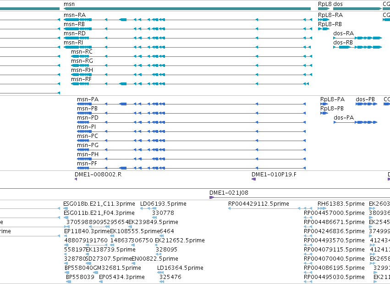Select transcript label msn-RA
The height and width of the screenshot is (284, 390).
click(74, 15)
